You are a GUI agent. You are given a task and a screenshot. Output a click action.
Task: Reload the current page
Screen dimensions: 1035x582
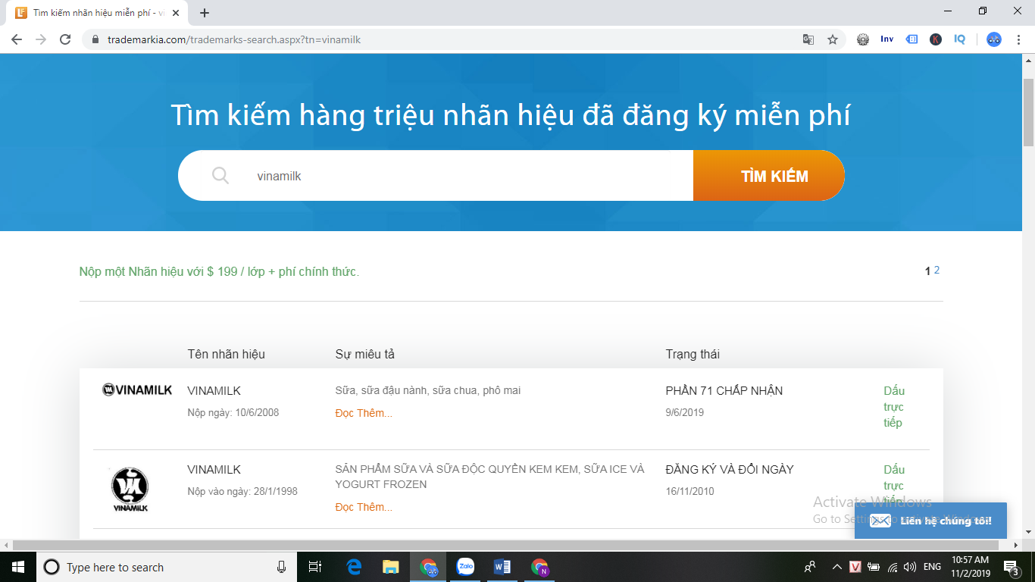[65, 39]
